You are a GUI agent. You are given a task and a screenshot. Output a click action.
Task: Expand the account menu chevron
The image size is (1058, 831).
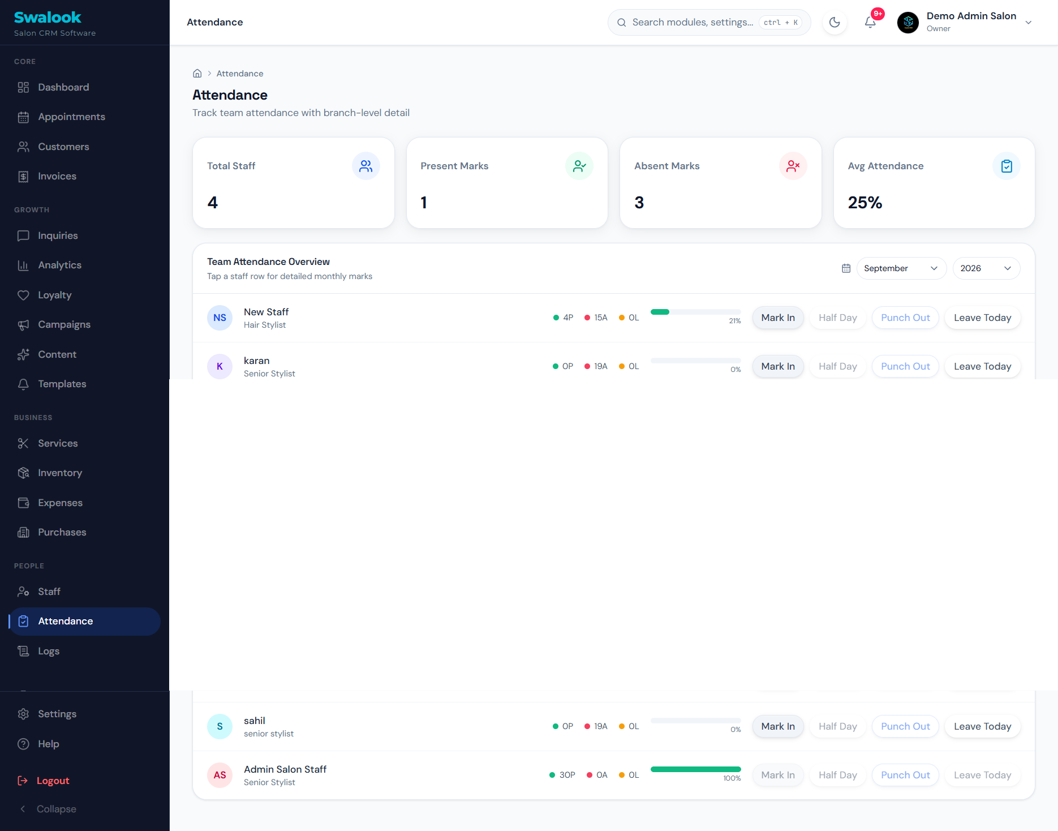click(1029, 23)
